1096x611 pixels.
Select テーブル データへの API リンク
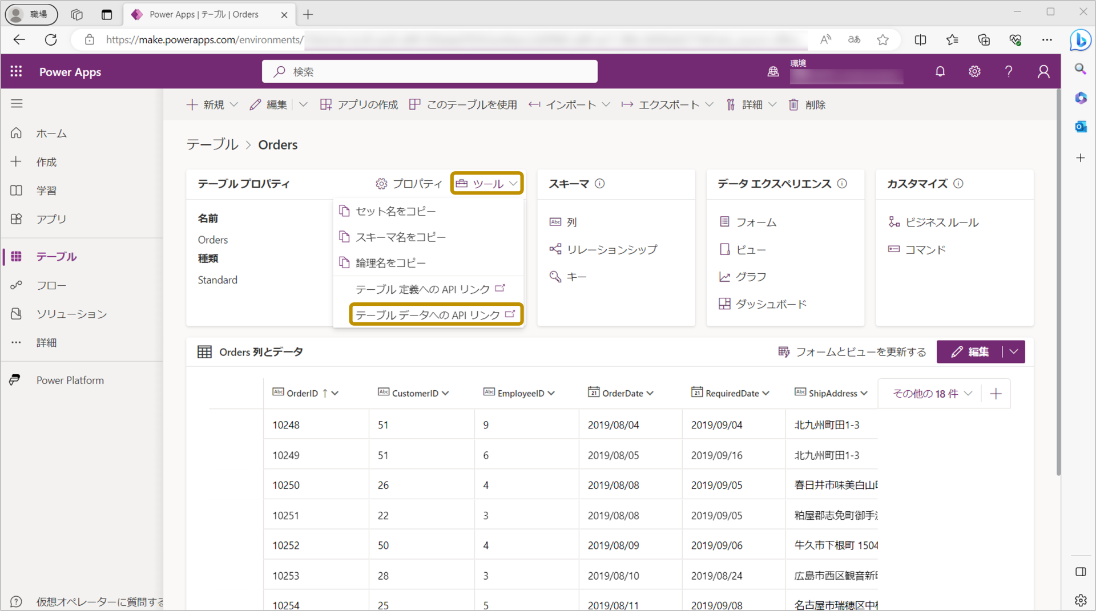tap(436, 314)
